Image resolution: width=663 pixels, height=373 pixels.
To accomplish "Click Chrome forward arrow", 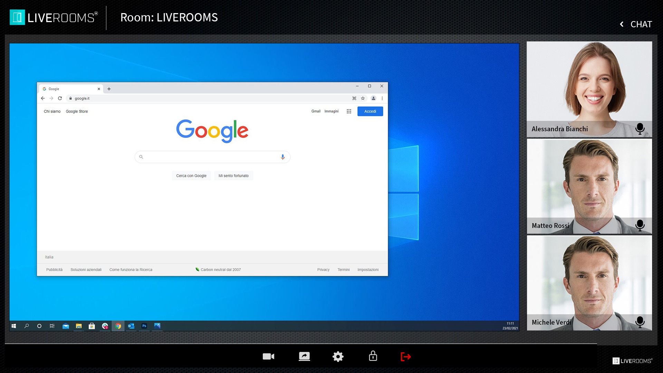I will tap(51, 98).
